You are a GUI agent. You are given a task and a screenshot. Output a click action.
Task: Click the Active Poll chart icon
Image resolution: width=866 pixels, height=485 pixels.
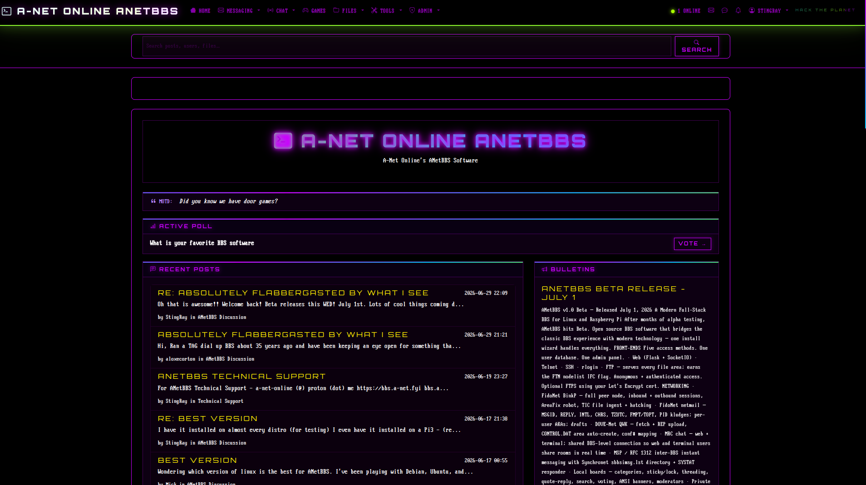153,226
